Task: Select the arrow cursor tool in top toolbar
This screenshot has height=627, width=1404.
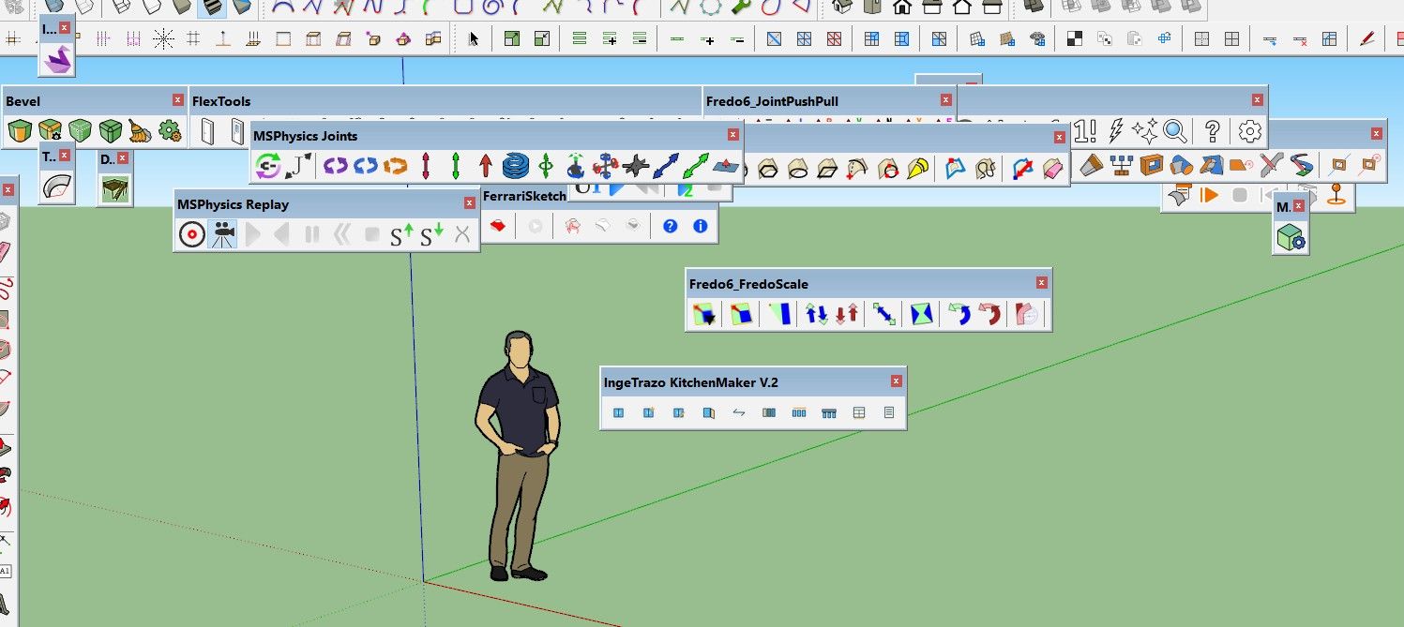Action: click(x=474, y=39)
